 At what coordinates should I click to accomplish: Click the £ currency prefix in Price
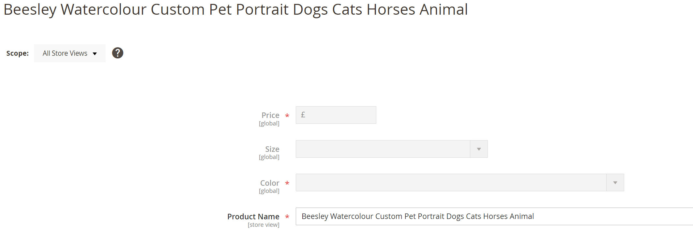(x=303, y=114)
